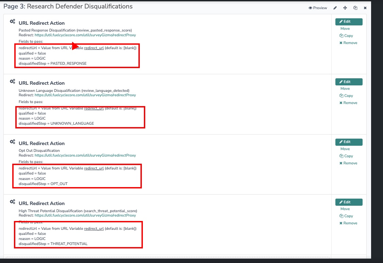Image resolution: width=383 pixels, height=263 pixels.
Task: Click the gear icon on Pasted Response URL Redirect Action
Action: pos(12,21)
